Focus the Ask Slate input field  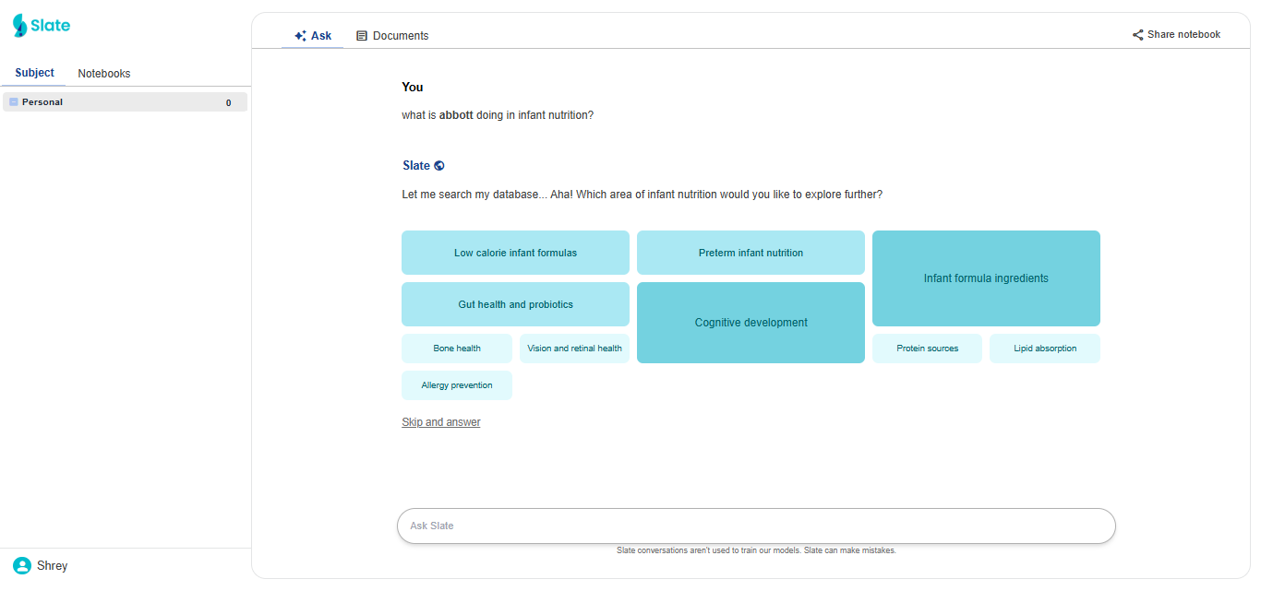pyautogui.click(x=756, y=526)
